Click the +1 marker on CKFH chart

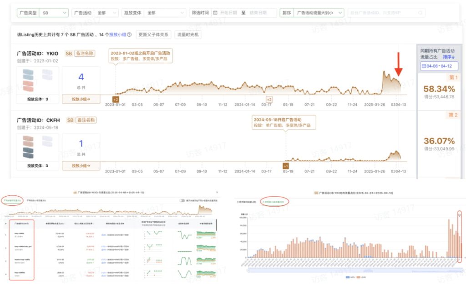tap(286, 166)
